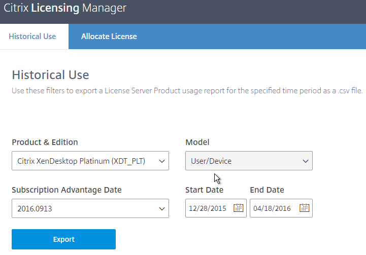Viewport: 366px width, 255px height.
Task: Open the Start Date calendar picker icon
Action: (x=238, y=208)
